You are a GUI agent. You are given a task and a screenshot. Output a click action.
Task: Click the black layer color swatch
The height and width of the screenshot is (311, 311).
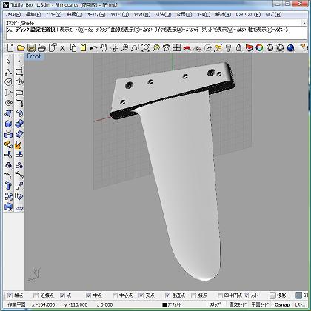tap(164, 305)
